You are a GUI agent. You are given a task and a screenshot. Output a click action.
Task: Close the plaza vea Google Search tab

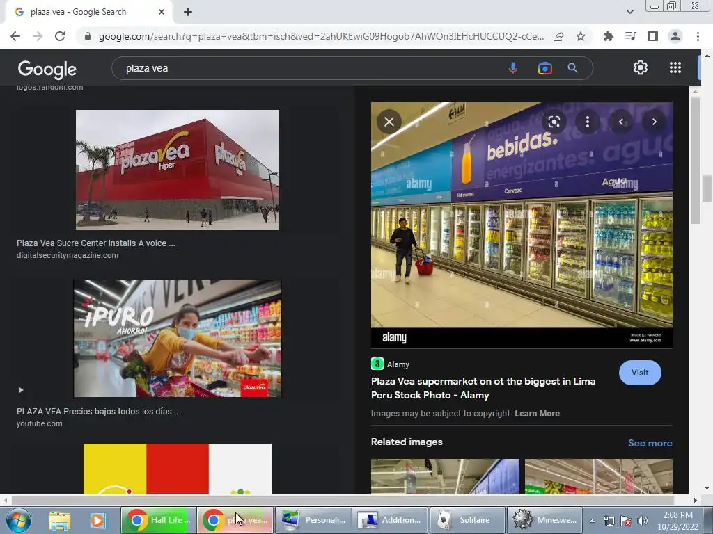[161, 12]
